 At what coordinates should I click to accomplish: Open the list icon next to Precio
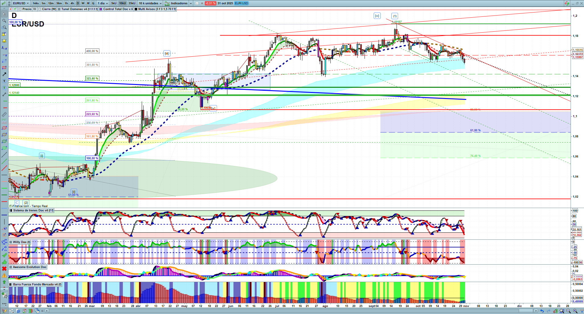point(35,9)
